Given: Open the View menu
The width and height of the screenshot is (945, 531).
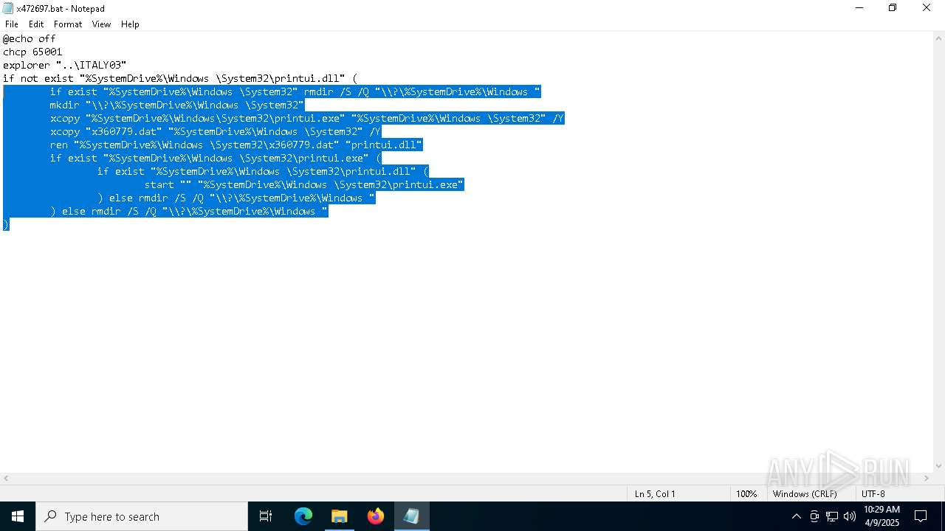Looking at the screenshot, I should tap(101, 24).
